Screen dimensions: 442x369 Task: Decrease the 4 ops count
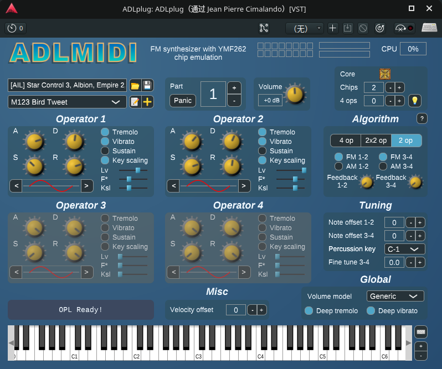click(390, 101)
